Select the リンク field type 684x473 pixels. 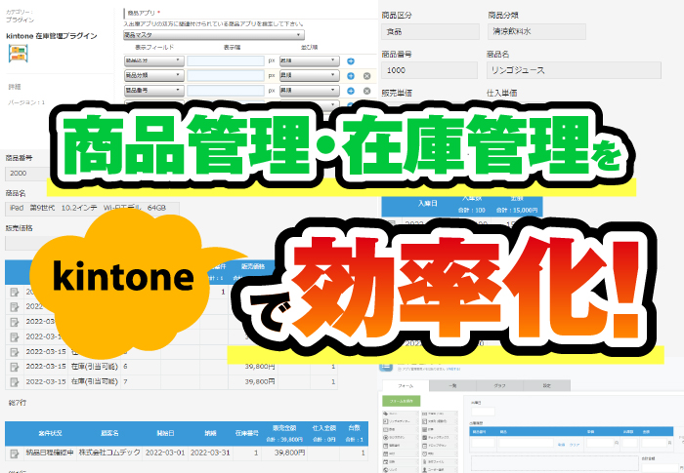coord(399,470)
